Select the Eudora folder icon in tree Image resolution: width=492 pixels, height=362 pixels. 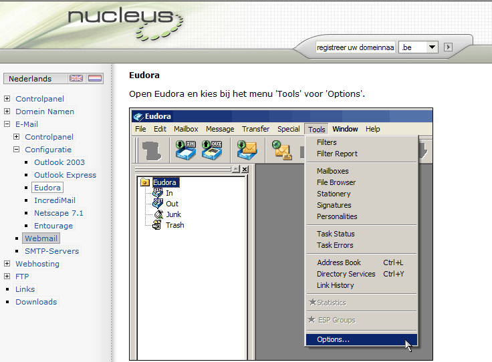tap(145, 182)
